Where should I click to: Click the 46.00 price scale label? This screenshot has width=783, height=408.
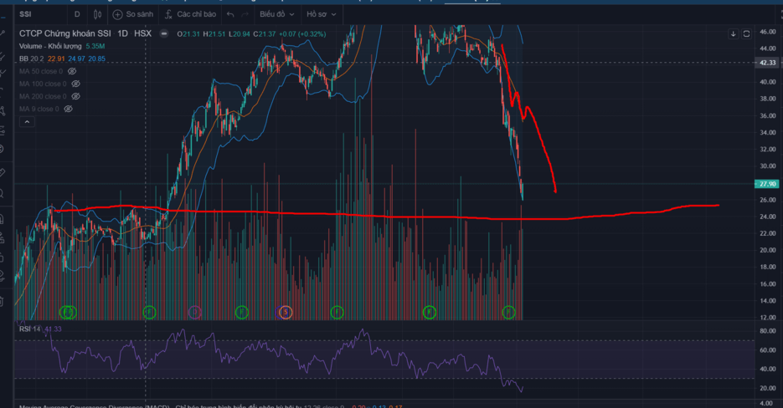[x=768, y=32]
